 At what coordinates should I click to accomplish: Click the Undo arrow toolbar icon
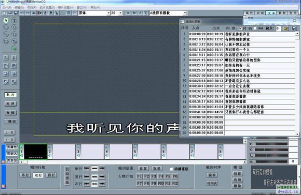[22, 13]
